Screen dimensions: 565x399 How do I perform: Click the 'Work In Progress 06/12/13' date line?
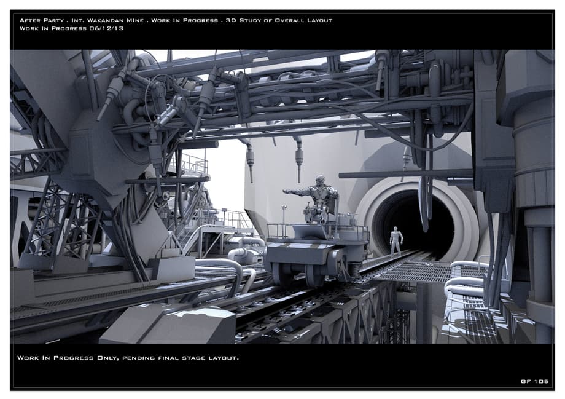tap(63, 28)
